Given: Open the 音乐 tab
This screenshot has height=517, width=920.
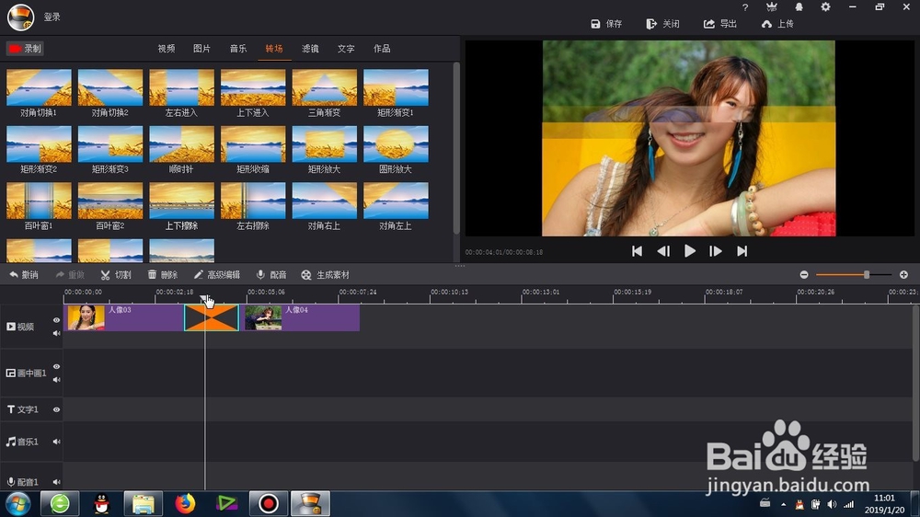Looking at the screenshot, I should pyautogui.click(x=237, y=49).
